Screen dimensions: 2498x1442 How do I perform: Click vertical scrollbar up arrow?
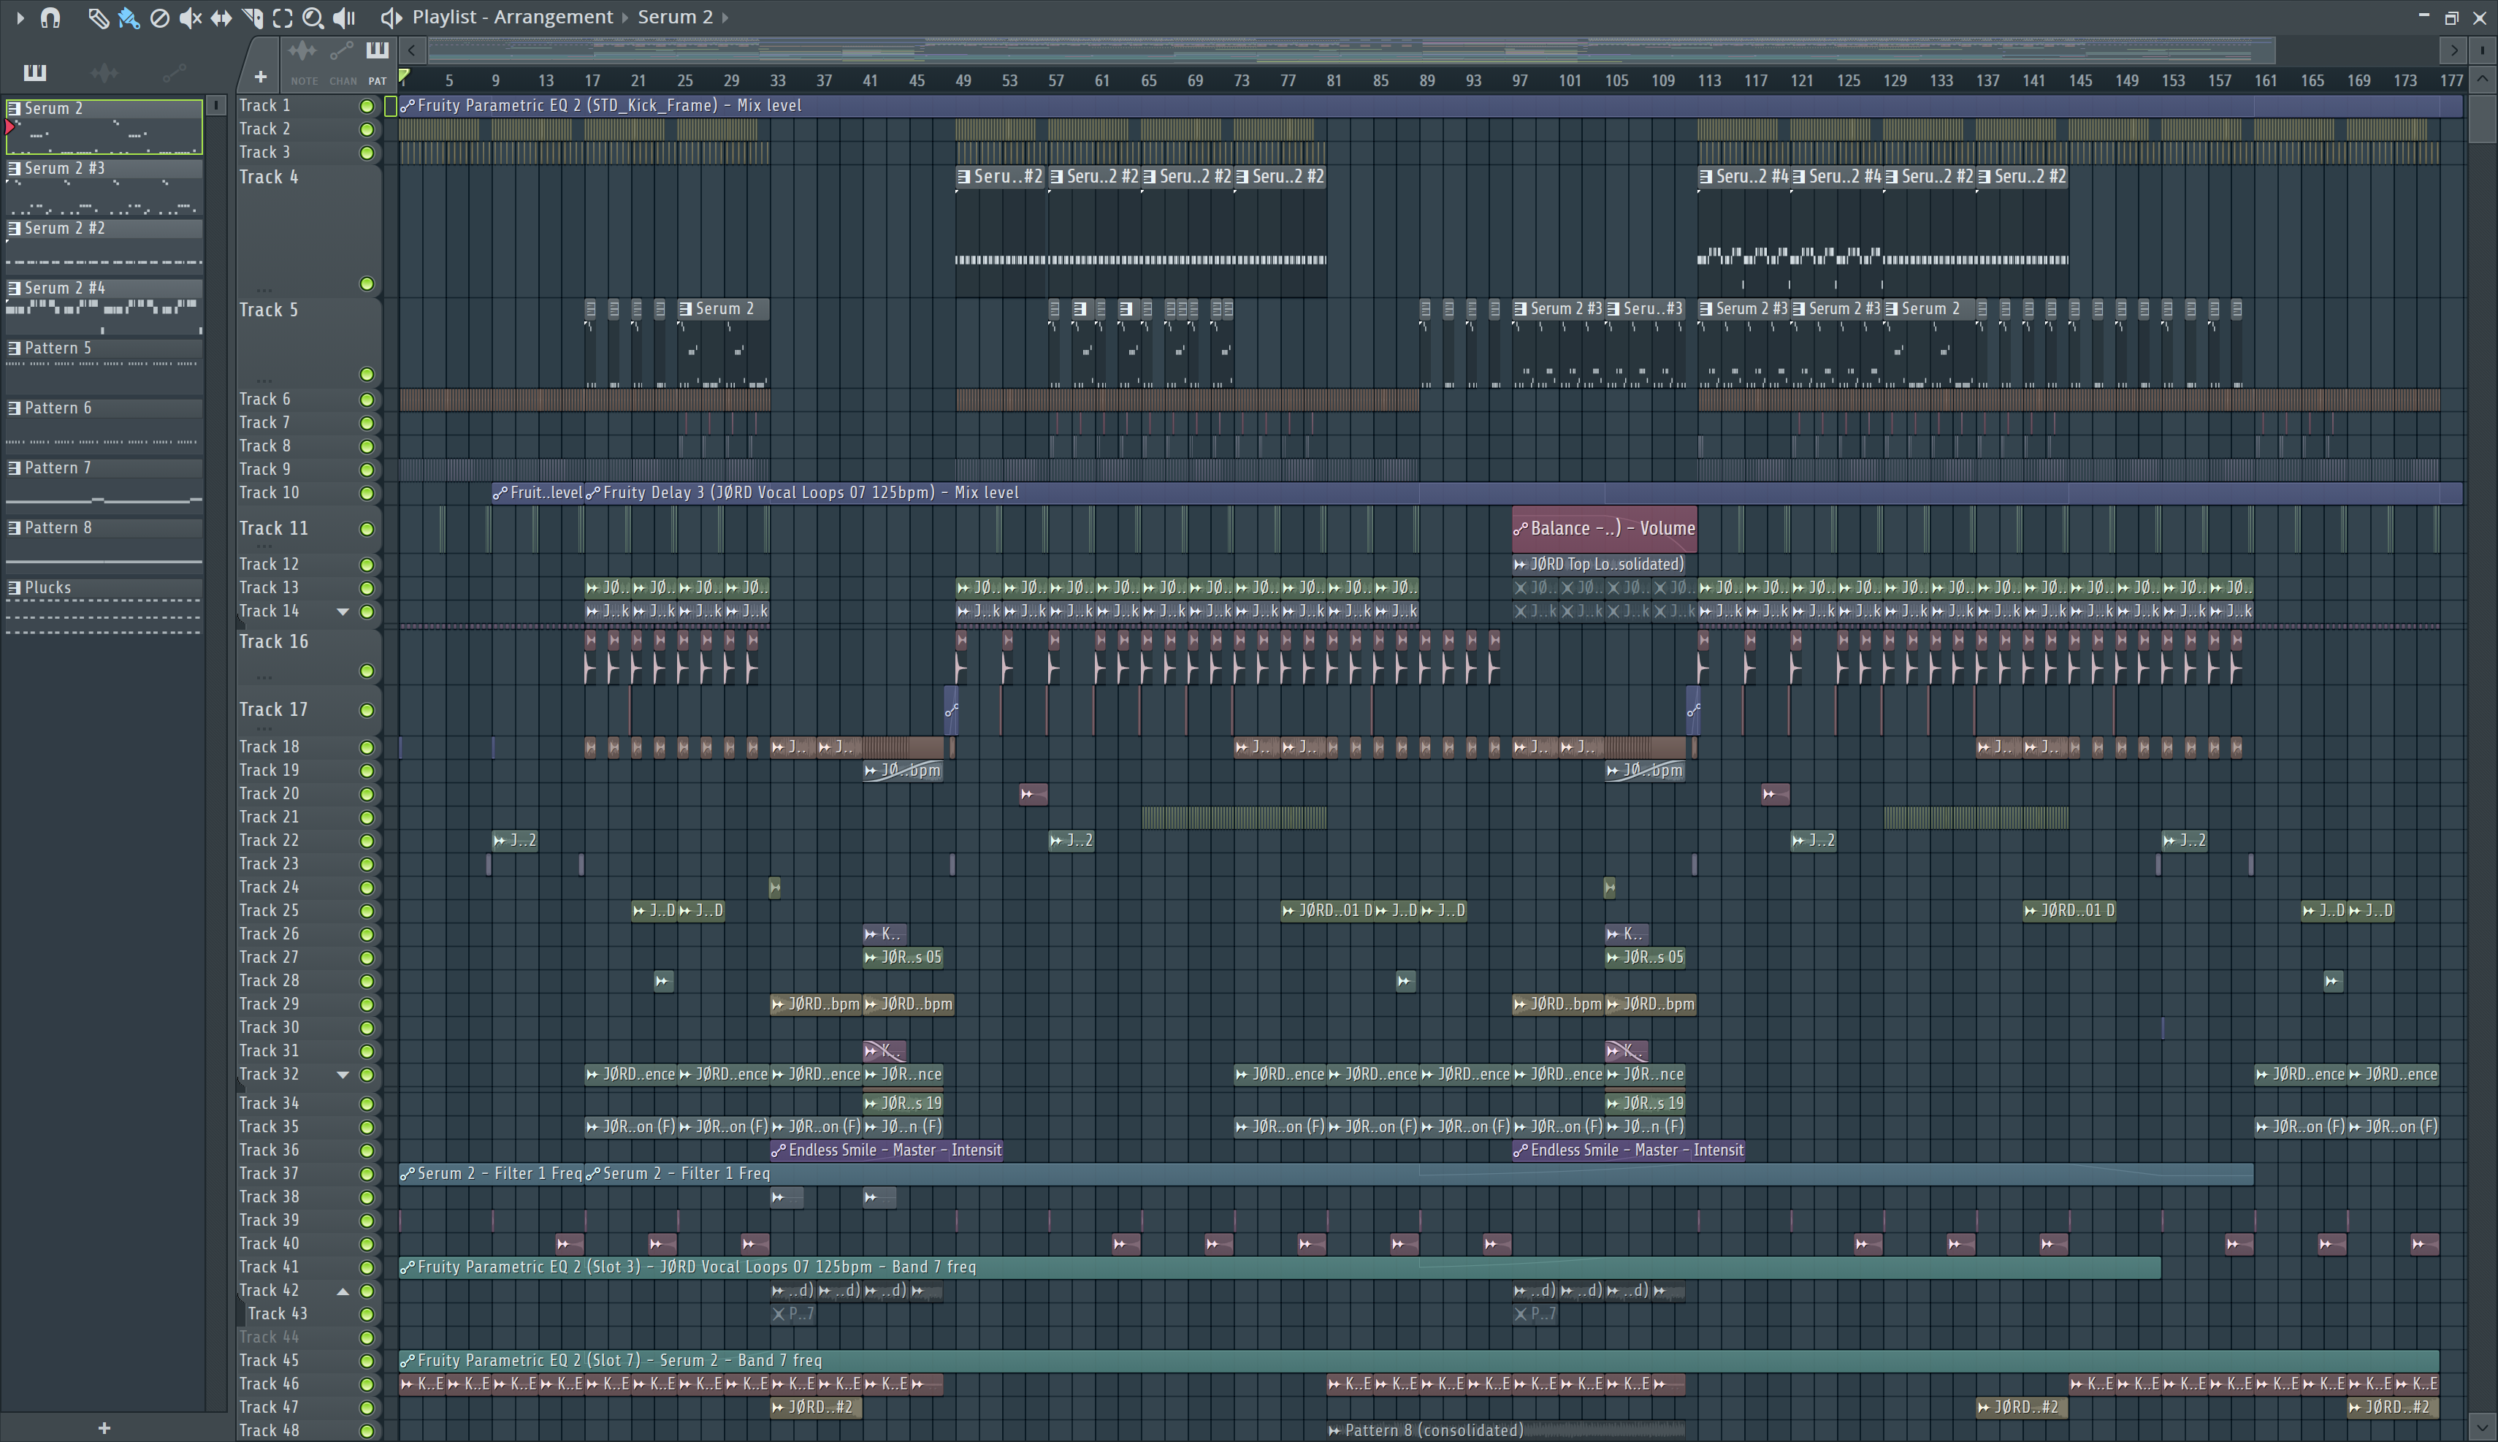pyautogui.click(x=2481, y=78)
